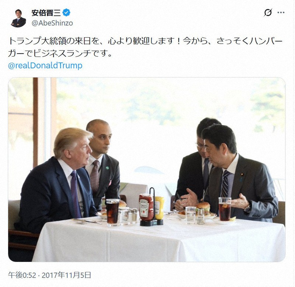This screenshot has width=295, height=287.
Task: Click the hamburger on the right plate
Action: (x=203, y=208)
